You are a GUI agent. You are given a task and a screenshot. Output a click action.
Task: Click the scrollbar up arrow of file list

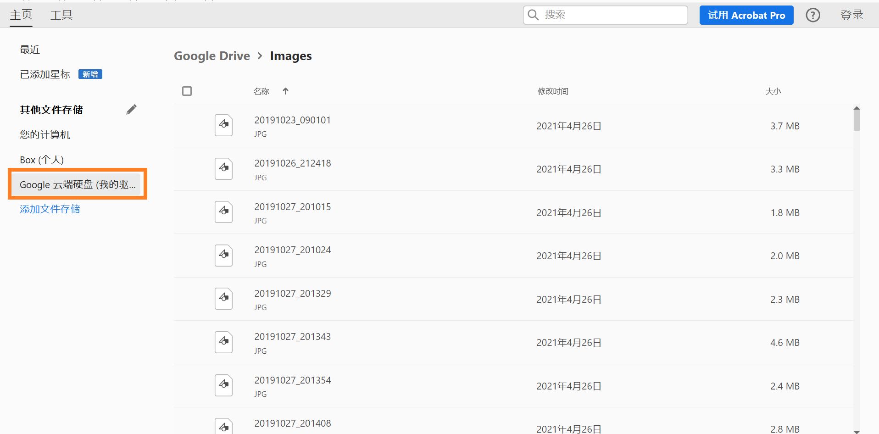857,108
